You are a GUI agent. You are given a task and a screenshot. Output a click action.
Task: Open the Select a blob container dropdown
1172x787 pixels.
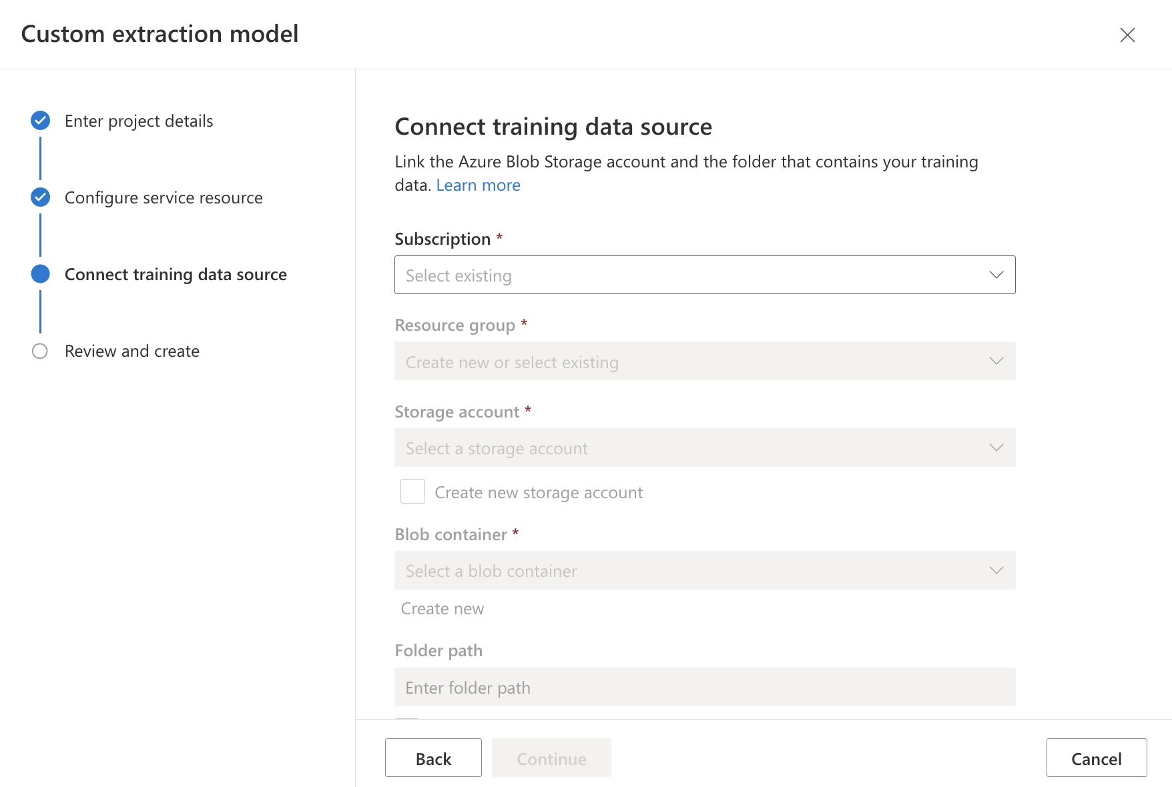pos(694,570)
